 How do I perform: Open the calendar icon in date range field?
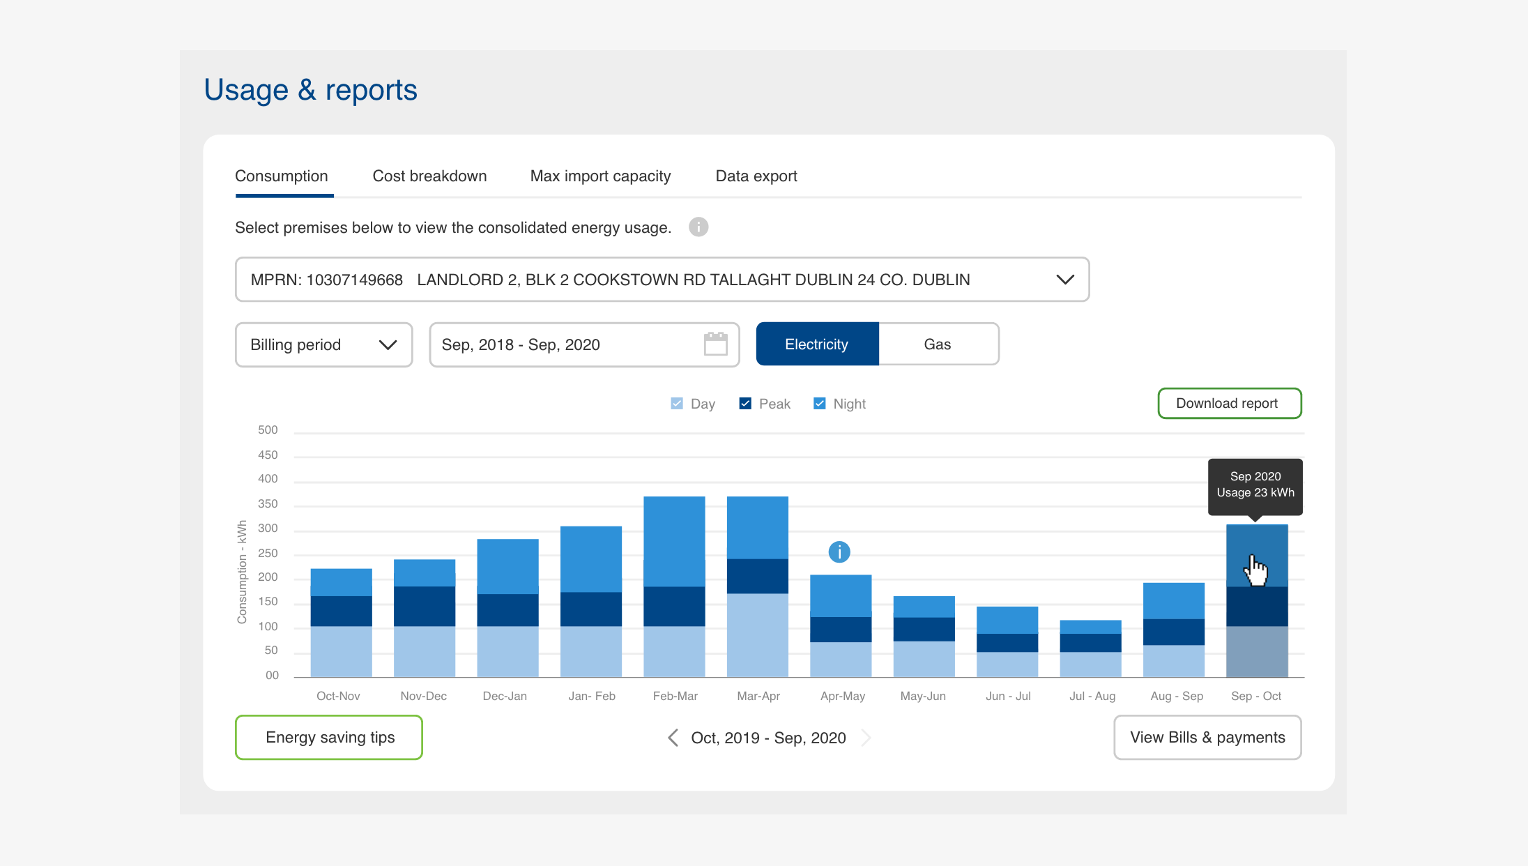716,344
